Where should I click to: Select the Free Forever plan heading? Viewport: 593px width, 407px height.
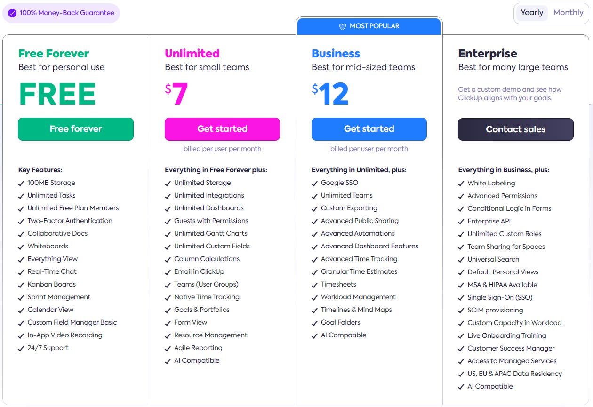(53, 53)
